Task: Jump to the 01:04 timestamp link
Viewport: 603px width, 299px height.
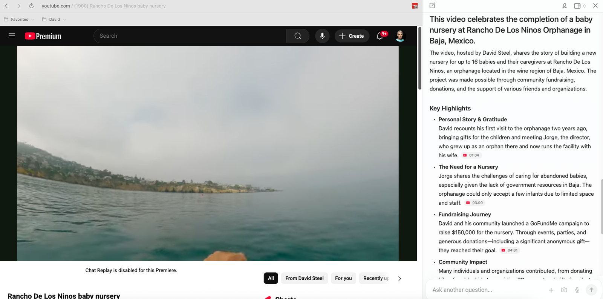Action: pyautogui.click(x=471, y=155)
